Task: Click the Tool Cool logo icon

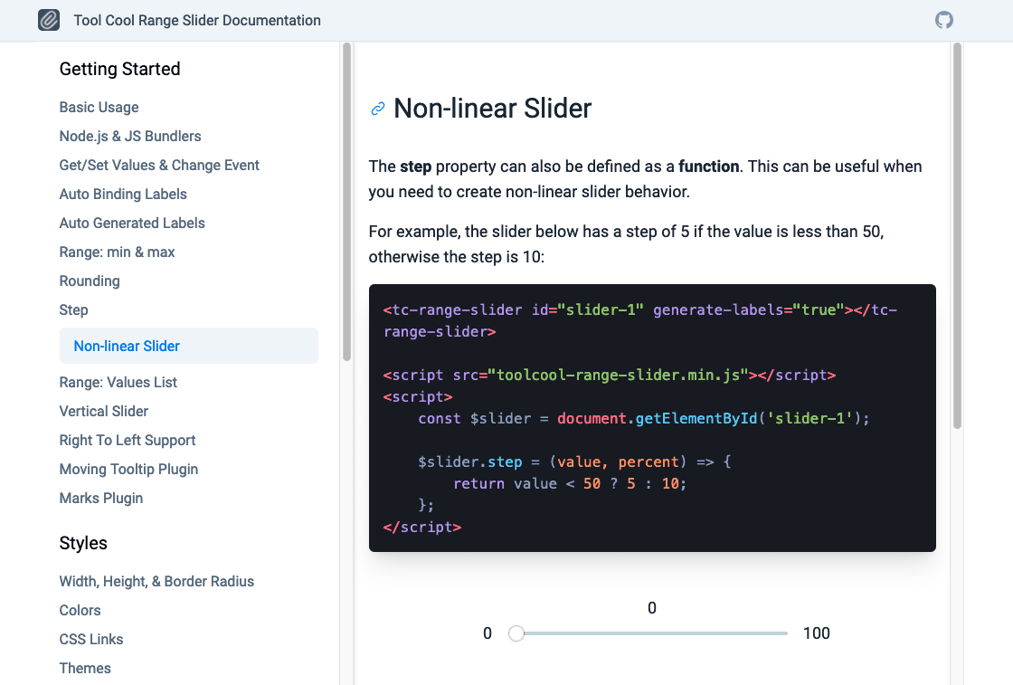Action: (49, 19)
